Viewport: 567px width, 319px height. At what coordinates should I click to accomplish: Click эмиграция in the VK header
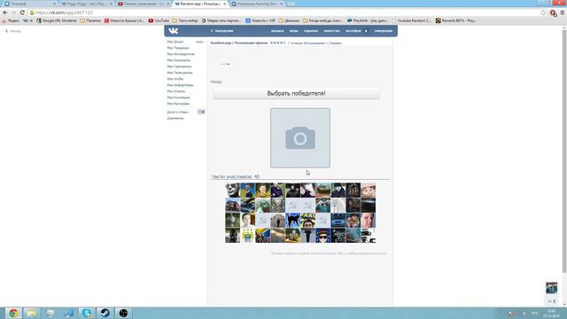384,31
